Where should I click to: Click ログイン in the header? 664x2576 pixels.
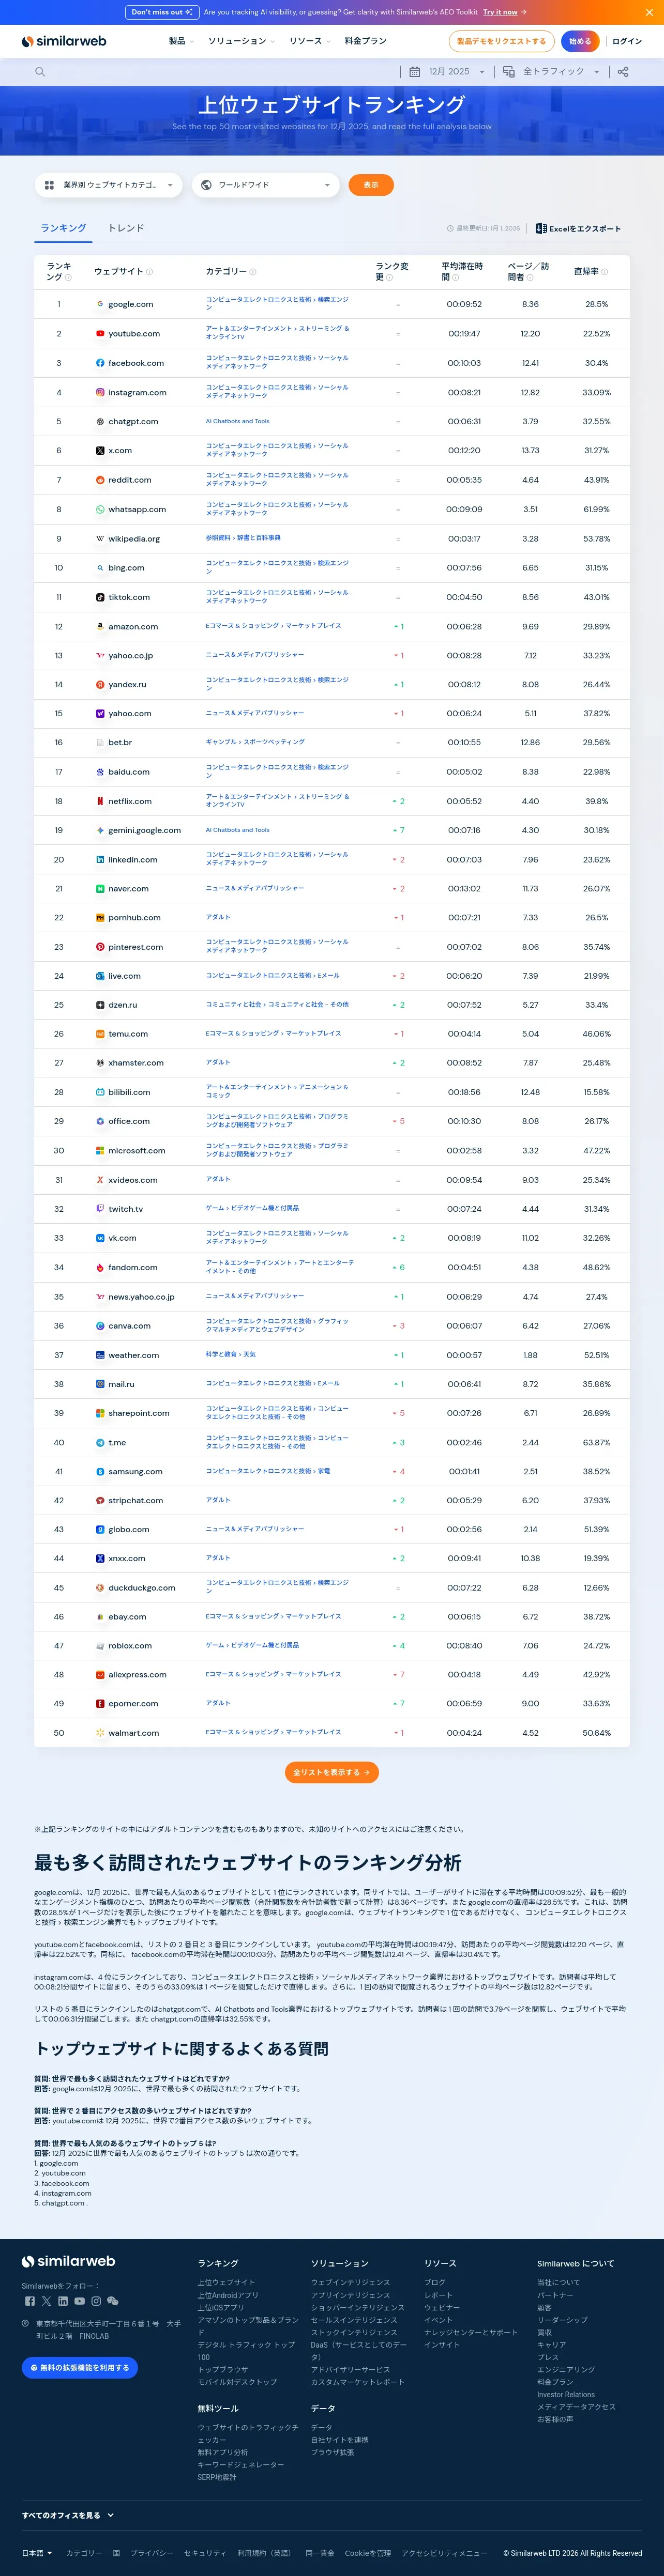point(627,41)
